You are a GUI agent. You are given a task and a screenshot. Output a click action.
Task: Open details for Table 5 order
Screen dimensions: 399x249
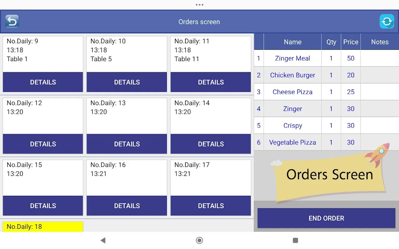[127, 82]
